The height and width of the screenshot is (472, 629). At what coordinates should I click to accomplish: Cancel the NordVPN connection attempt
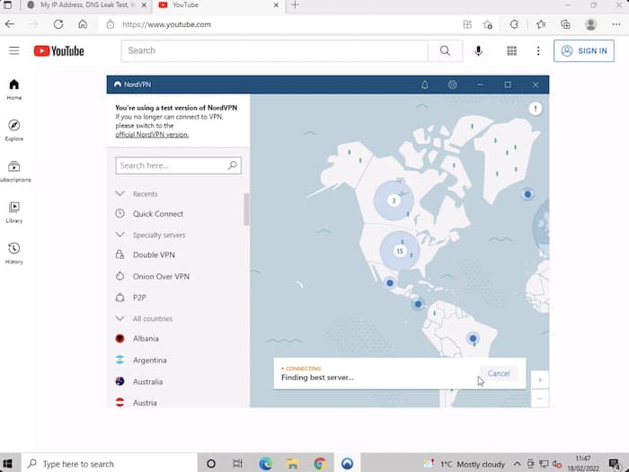point(499,373)
